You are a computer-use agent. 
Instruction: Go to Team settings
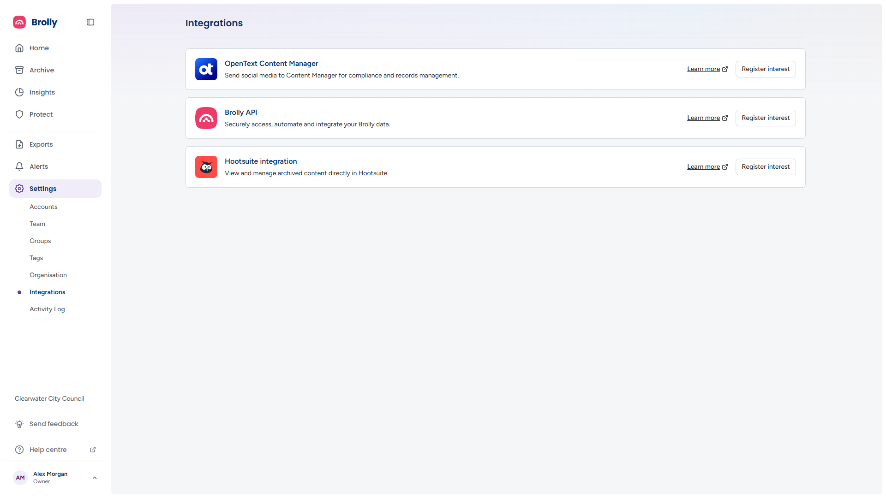click(x=37, y=224)
